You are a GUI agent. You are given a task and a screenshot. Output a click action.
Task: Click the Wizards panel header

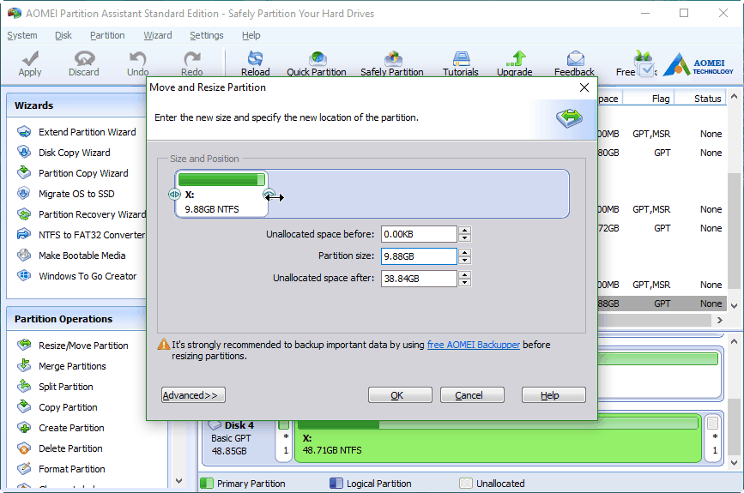(77, 105)
